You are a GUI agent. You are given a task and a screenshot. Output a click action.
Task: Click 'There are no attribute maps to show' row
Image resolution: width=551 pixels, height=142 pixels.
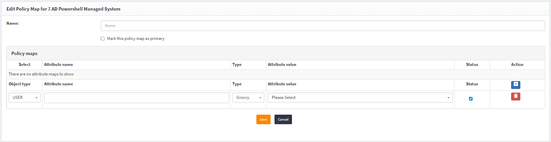[x=41, y=74]
